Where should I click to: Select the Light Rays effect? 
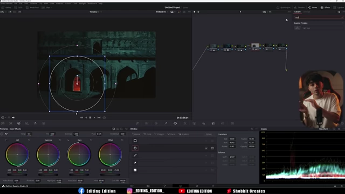click(x=319, y=28)
